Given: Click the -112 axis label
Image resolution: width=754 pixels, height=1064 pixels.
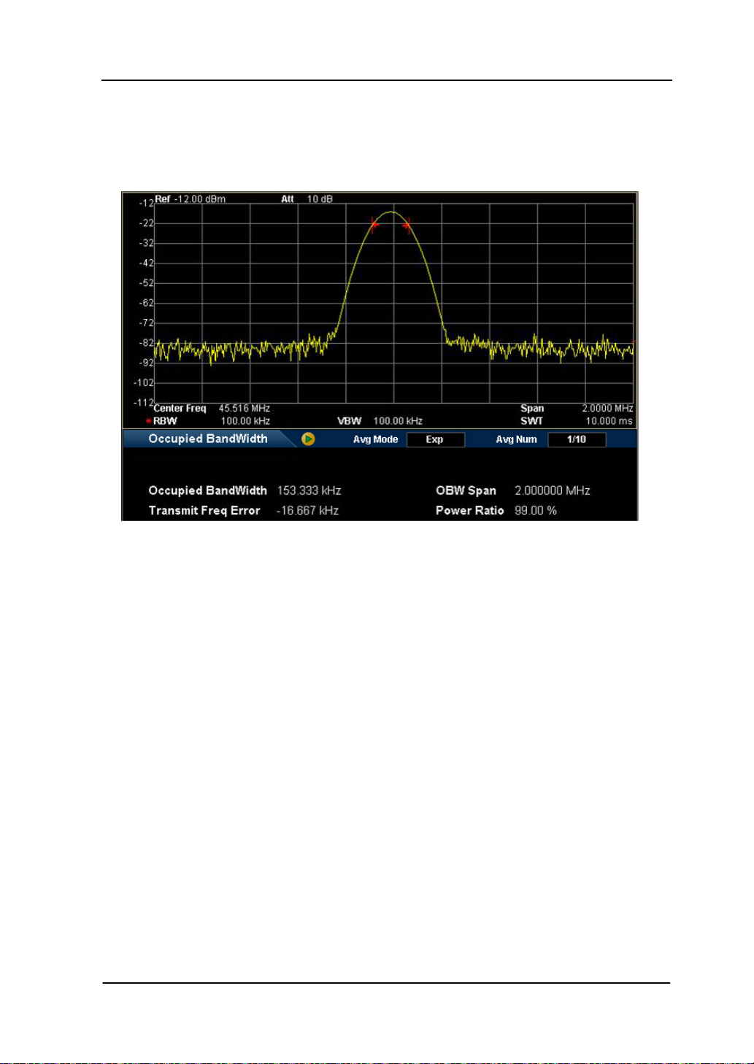Looking at the screenshot, I should coord(143,402).
